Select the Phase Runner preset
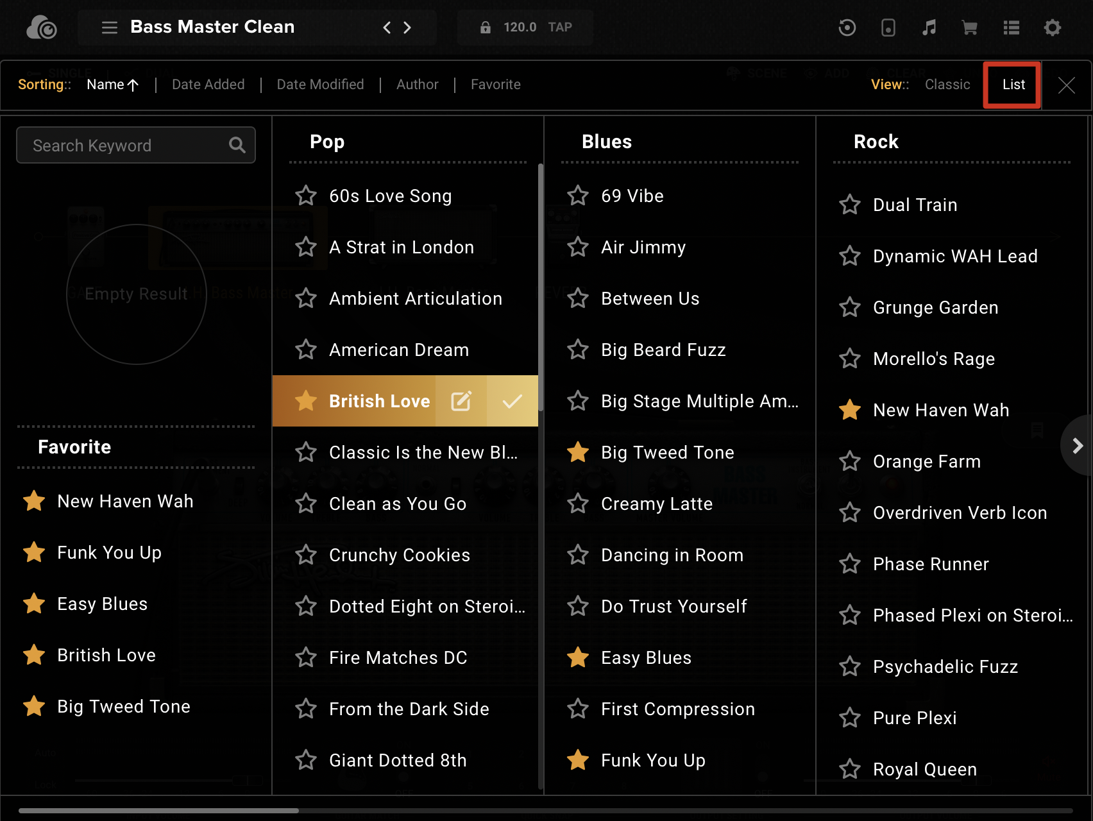 (931, 564)
